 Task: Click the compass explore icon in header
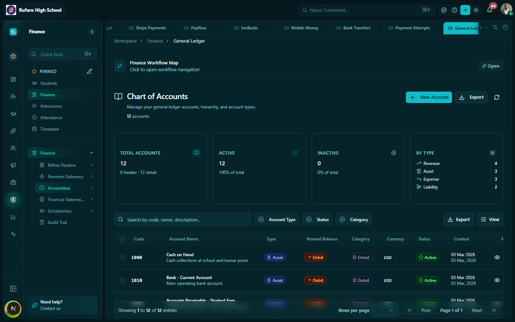[444, 10]
